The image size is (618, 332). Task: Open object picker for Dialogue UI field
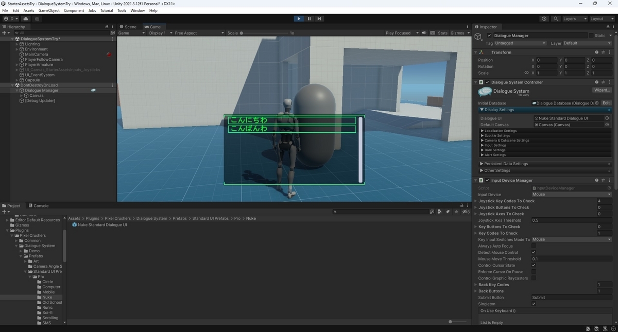(607, 118)
